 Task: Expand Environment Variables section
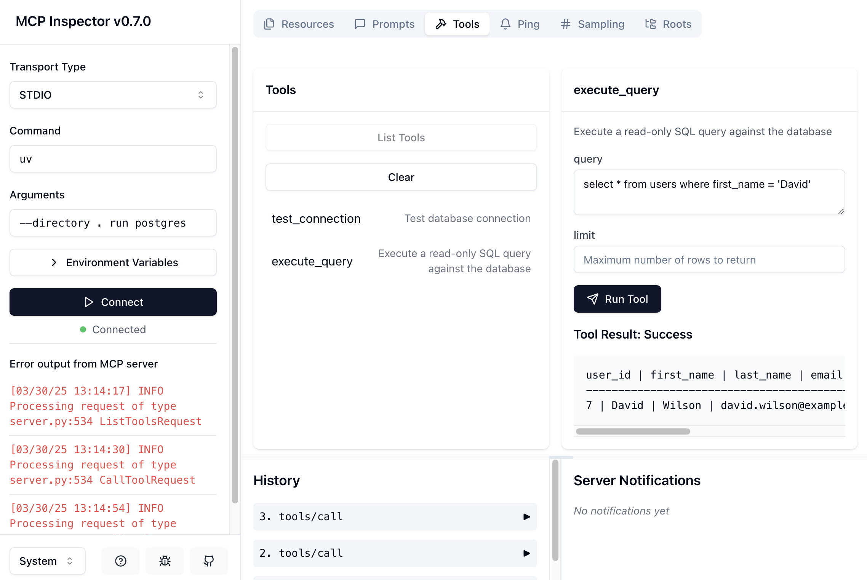[x=113, y=262]
